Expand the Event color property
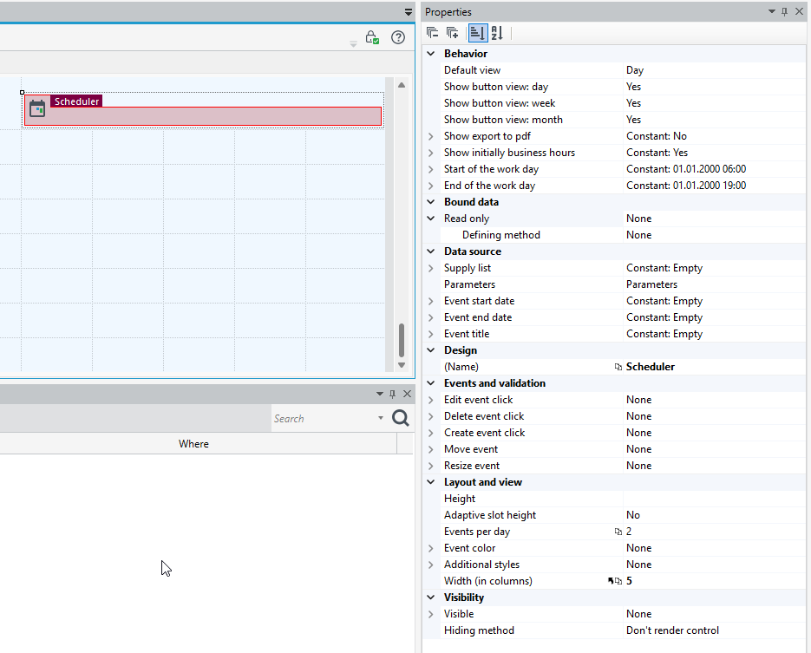Screen dimensions: 811x653 click(x=431, y=548)
